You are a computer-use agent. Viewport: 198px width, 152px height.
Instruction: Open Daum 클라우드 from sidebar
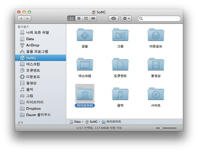(x=40, y=115)
